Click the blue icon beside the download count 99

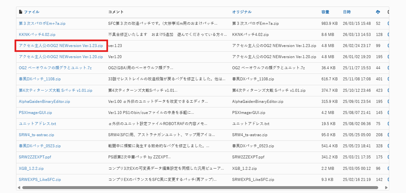click(x=388, y=45)
